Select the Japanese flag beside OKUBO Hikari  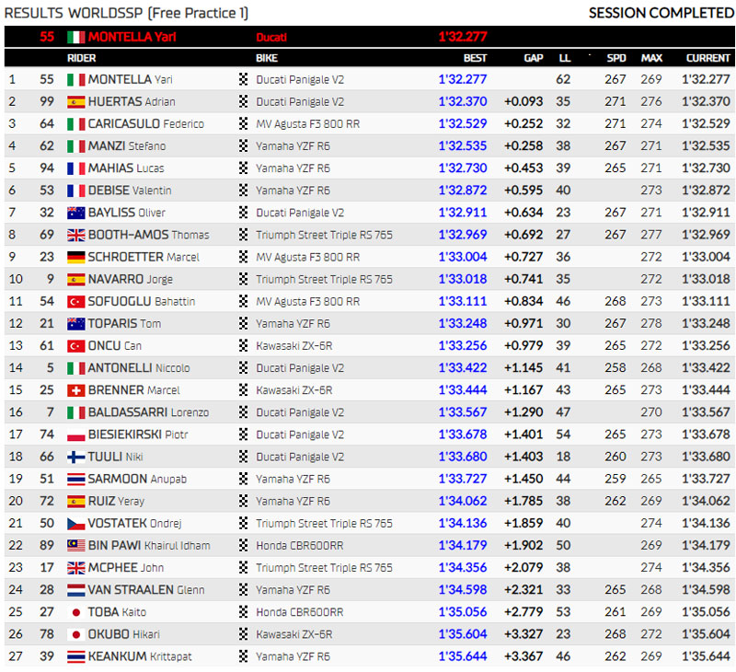75,633
